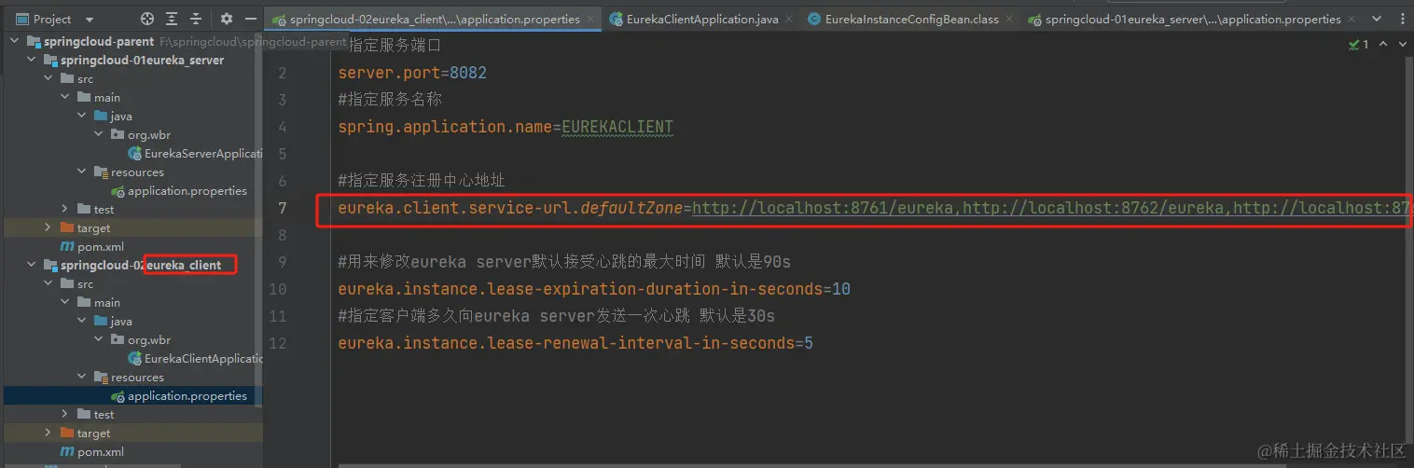Open pom.xml of springcloud-02eureka_client
Screen dimensions: 1414x468
click(x=100, y=452)
